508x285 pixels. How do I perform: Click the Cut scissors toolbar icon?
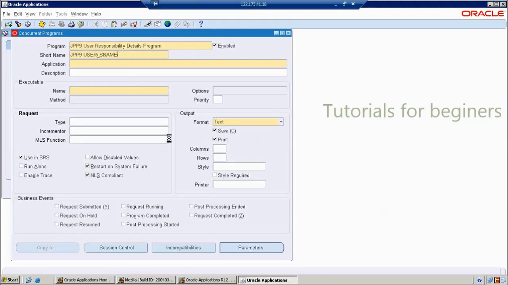[95, 24]
